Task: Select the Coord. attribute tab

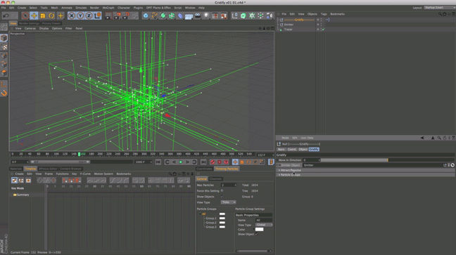Action: [x=292, y=150]
